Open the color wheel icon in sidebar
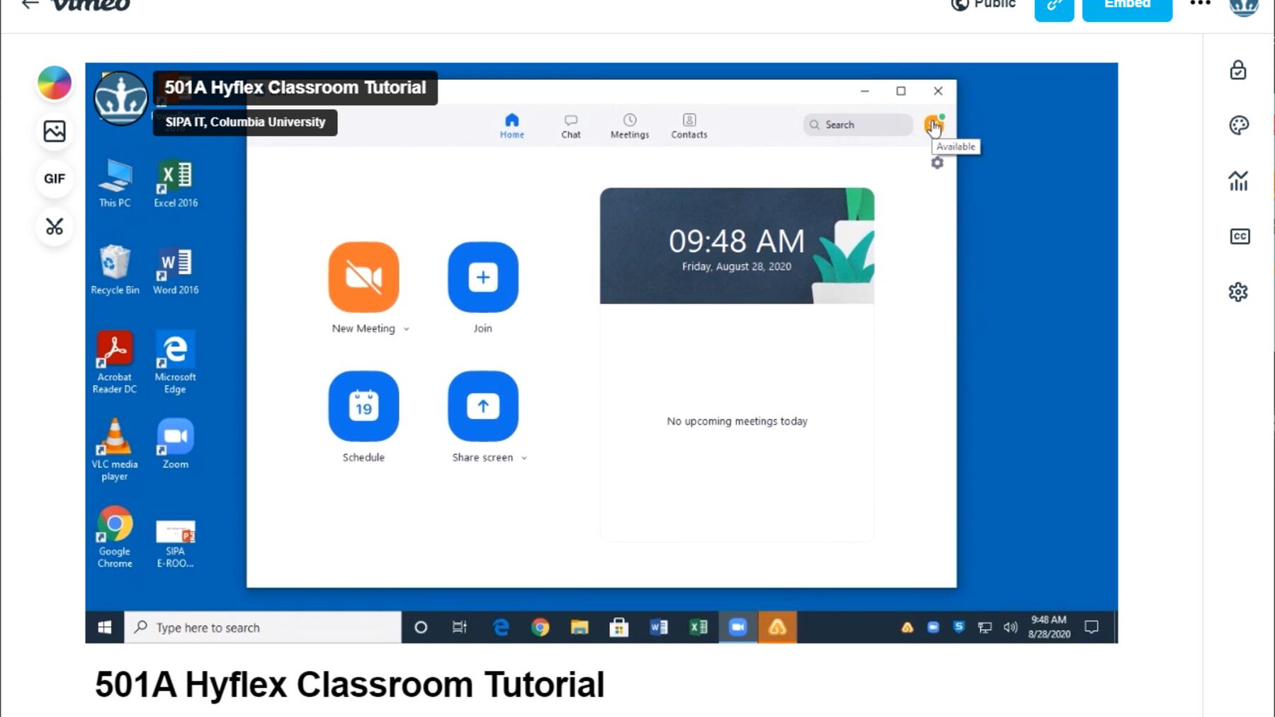1275x717 pixels. pyautogui.click(x=55, y=84)
